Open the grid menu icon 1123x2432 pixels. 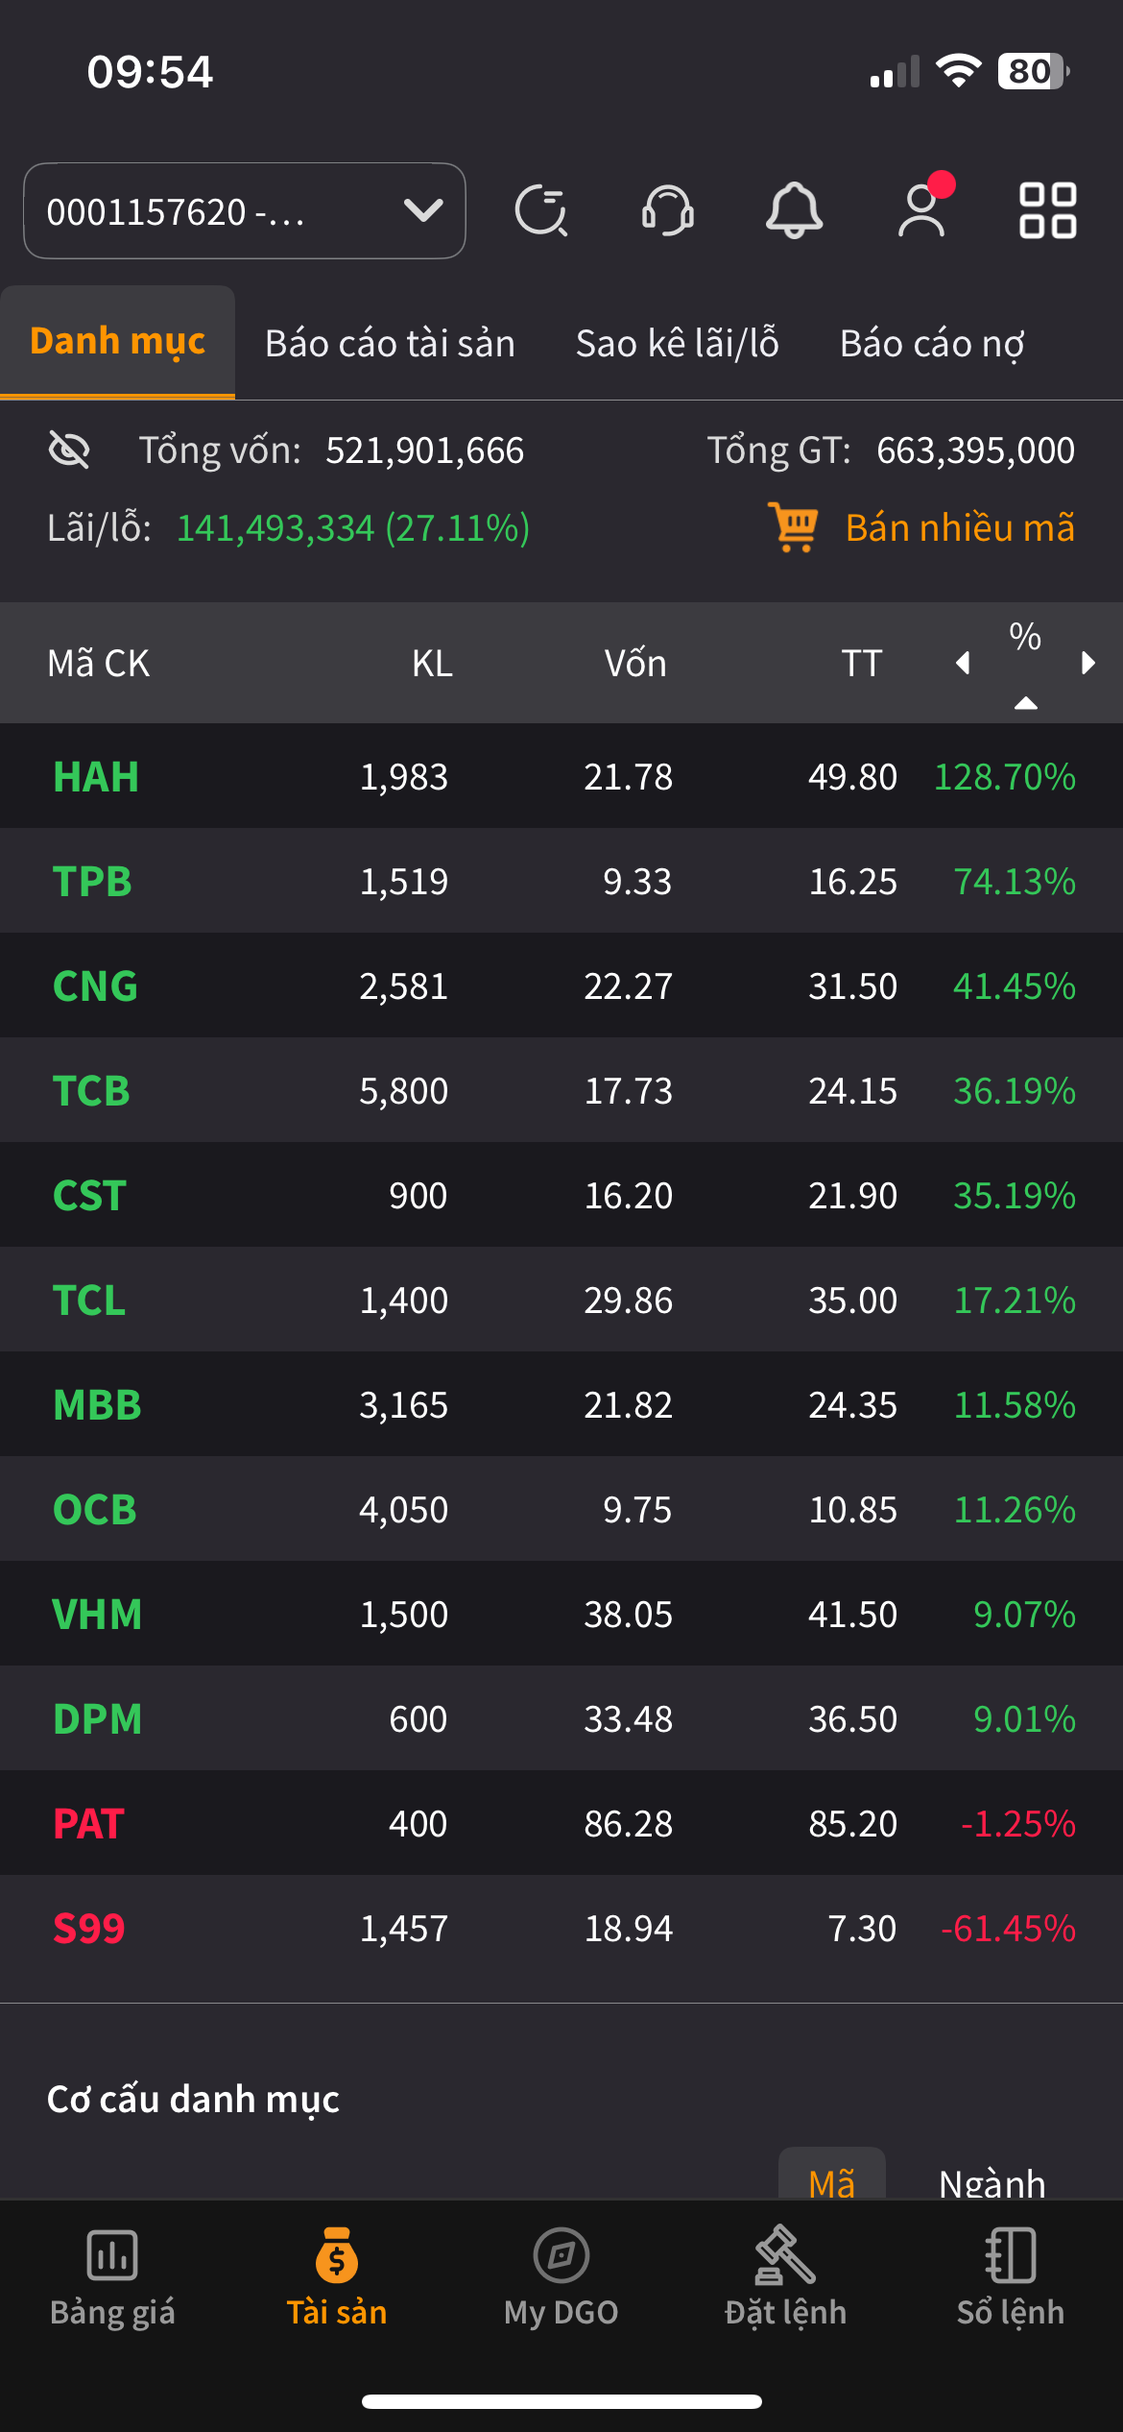tap(1047, 210)
